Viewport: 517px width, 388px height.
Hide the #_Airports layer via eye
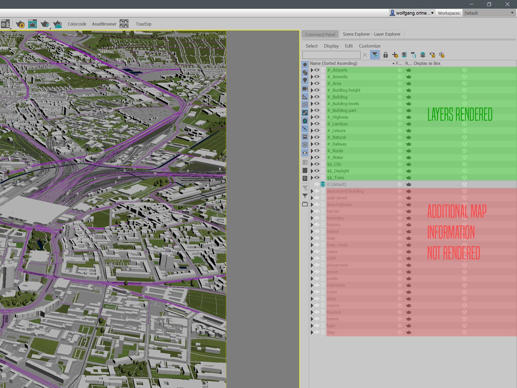(x=317, y=70)
